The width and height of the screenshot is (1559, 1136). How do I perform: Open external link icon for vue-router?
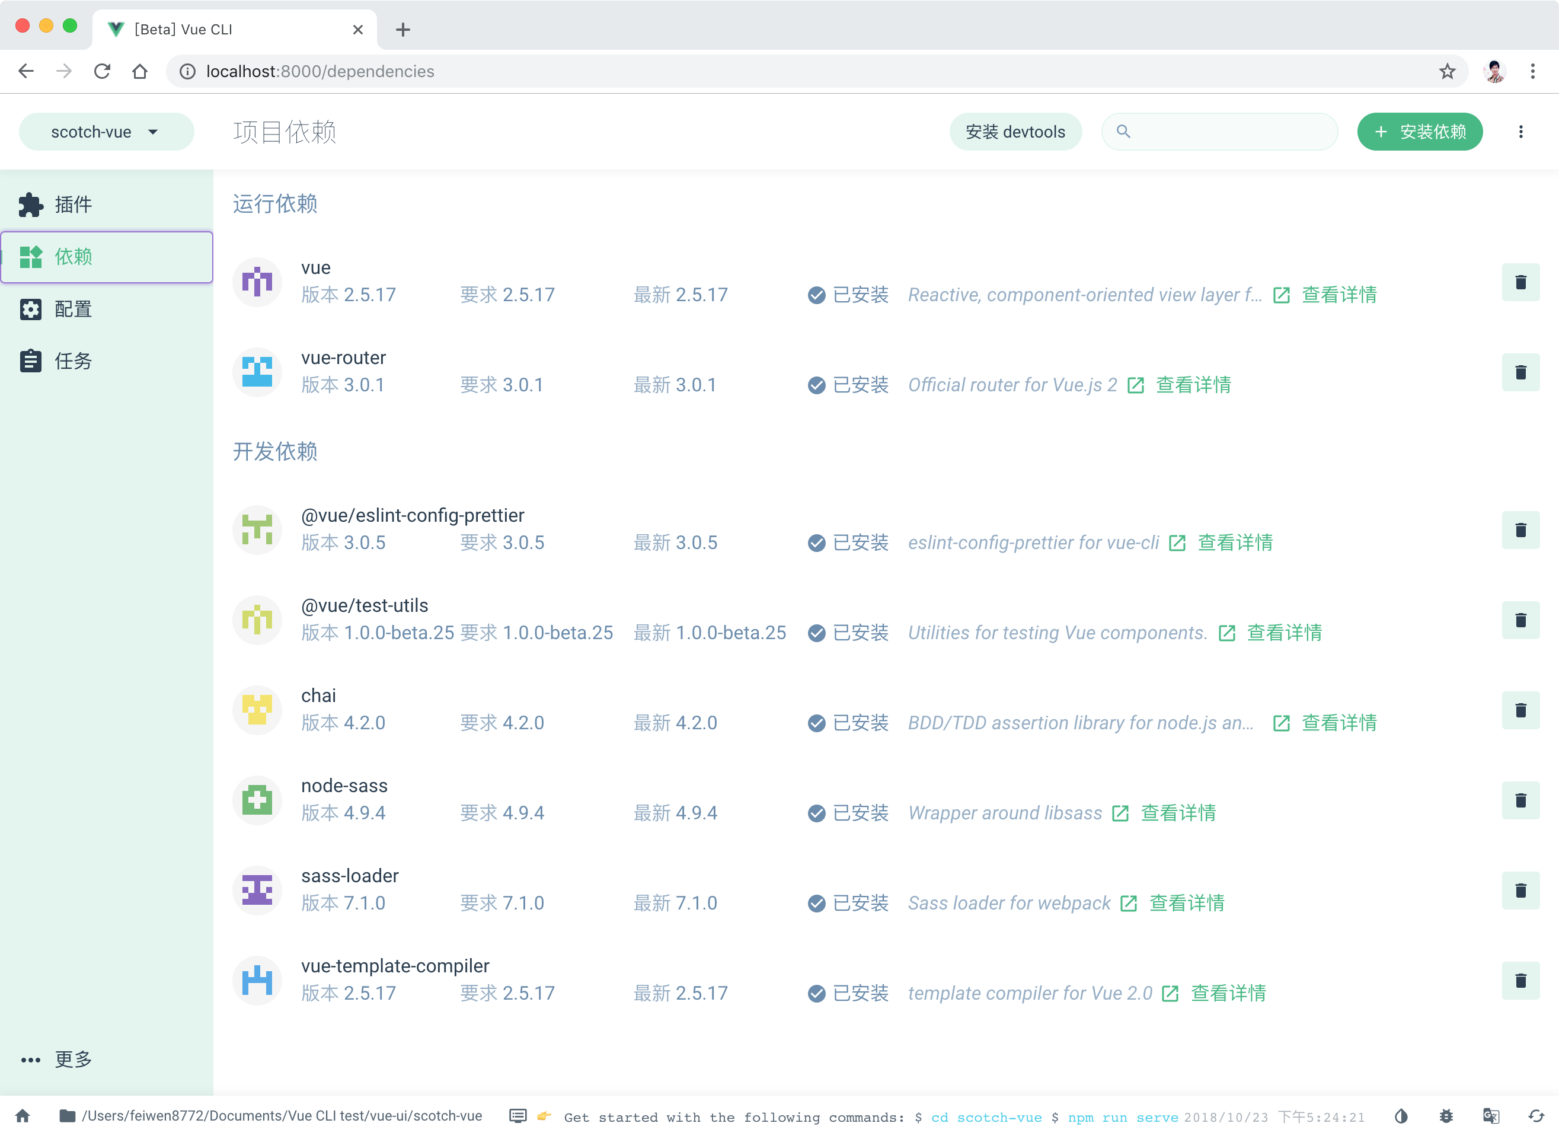tap(1136, 385)
